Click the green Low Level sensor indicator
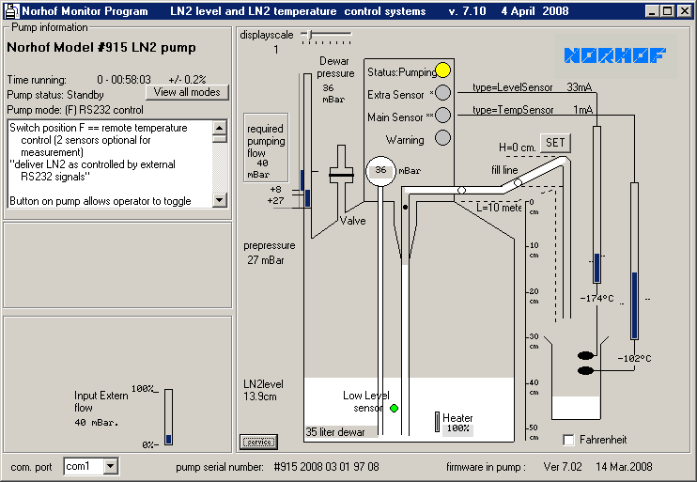This screenshot has height=482, width=697. click(x=394, y=408)
